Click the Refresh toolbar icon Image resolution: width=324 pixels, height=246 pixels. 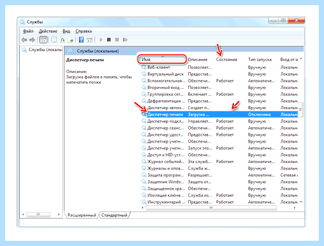pyautogui.click(x=62, y=40)
